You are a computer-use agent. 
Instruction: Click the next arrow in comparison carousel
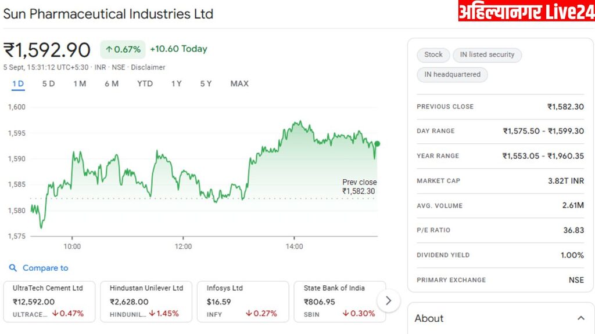coord(389,300)
